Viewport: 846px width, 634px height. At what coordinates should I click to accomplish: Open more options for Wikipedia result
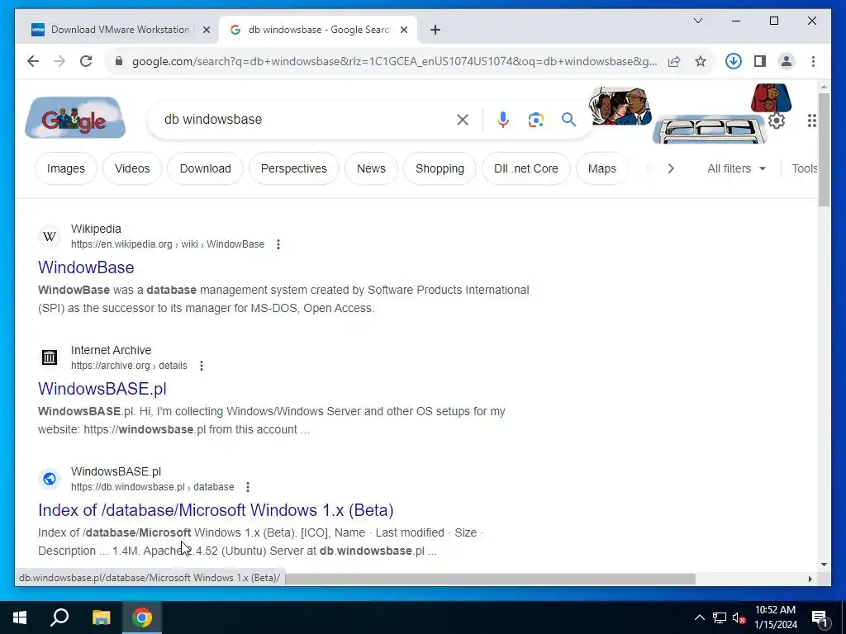278,244
